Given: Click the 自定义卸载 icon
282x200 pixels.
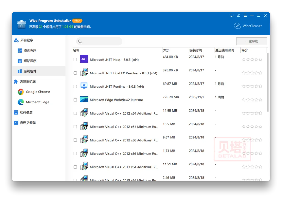Looking at the screenshot, I should point(16,123).
